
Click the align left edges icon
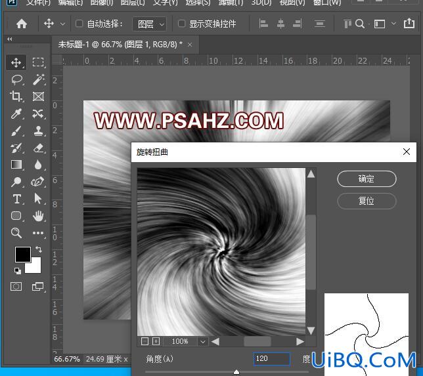[x=263, y=24]
